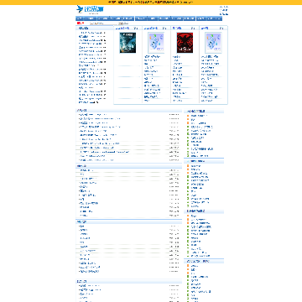Screen dimensions: 302x302
Task: Open the red eagle emblem poster
Action: pos(185,43)
